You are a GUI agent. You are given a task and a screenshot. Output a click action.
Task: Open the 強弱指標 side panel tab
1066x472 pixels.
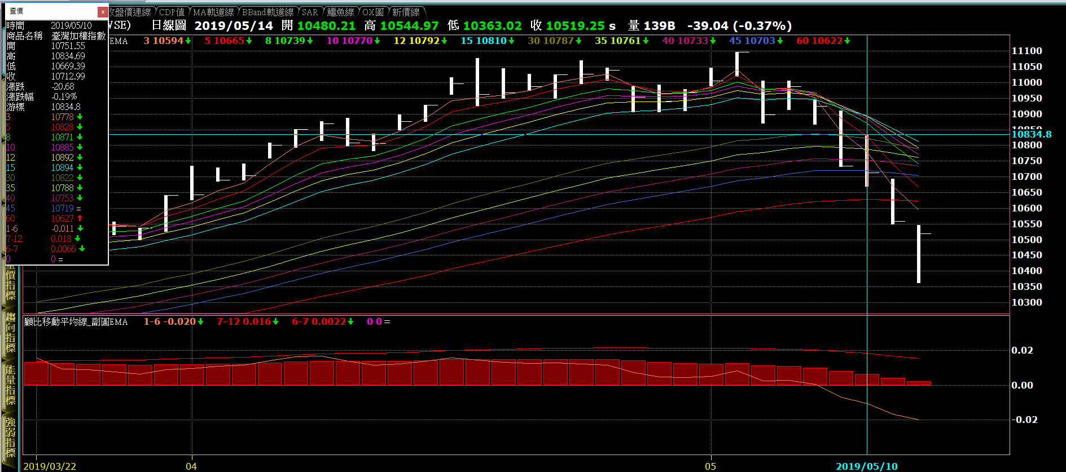[11, 437]
